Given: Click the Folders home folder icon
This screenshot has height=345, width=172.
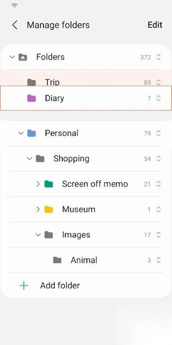Looking at the screenshot, I should click(x=23, y=57).
